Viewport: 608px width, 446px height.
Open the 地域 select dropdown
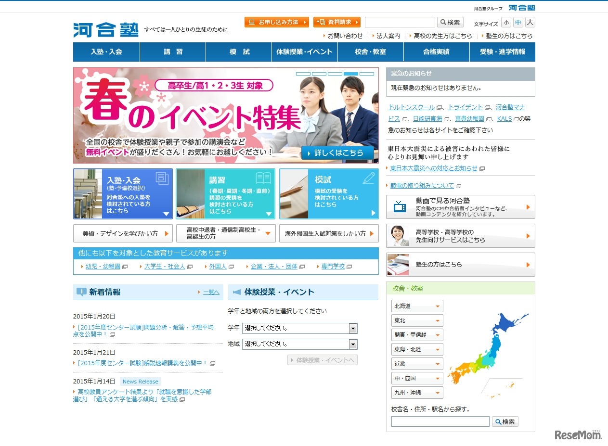pyautogui.click(x=299, y=344)
